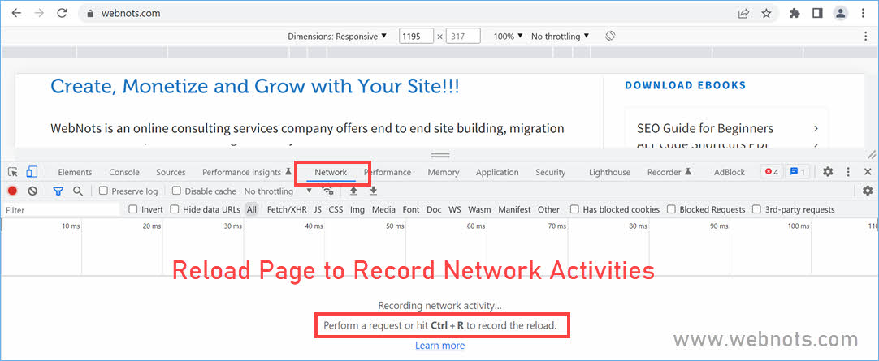
Task: Open DevTools settings gear icon
Action: [x=828, y=172]
